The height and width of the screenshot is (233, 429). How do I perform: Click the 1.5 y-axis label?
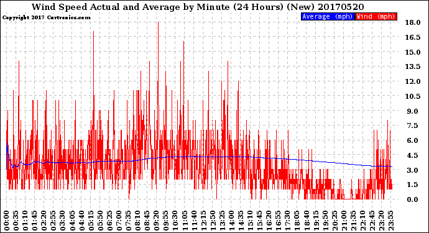pyautogui.click(x=413, y=185)
